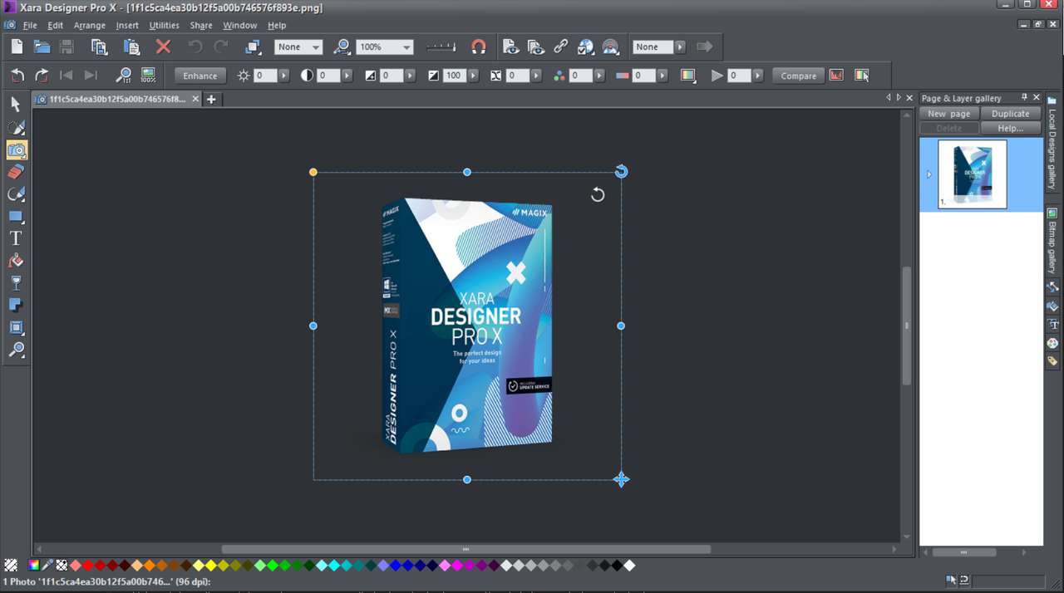This screenshot has width=1064, height=593.
Task: Open the Arrange menu
Action: (x=89, y=26)
